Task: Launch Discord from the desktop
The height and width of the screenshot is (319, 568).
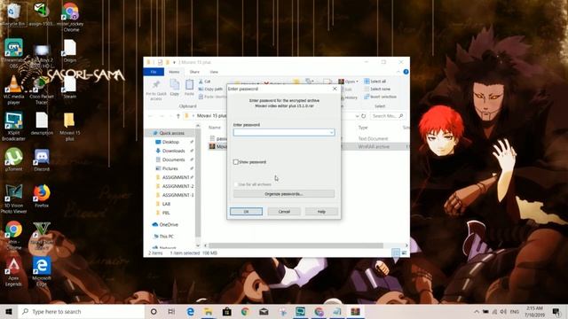Action: point(42,159)
